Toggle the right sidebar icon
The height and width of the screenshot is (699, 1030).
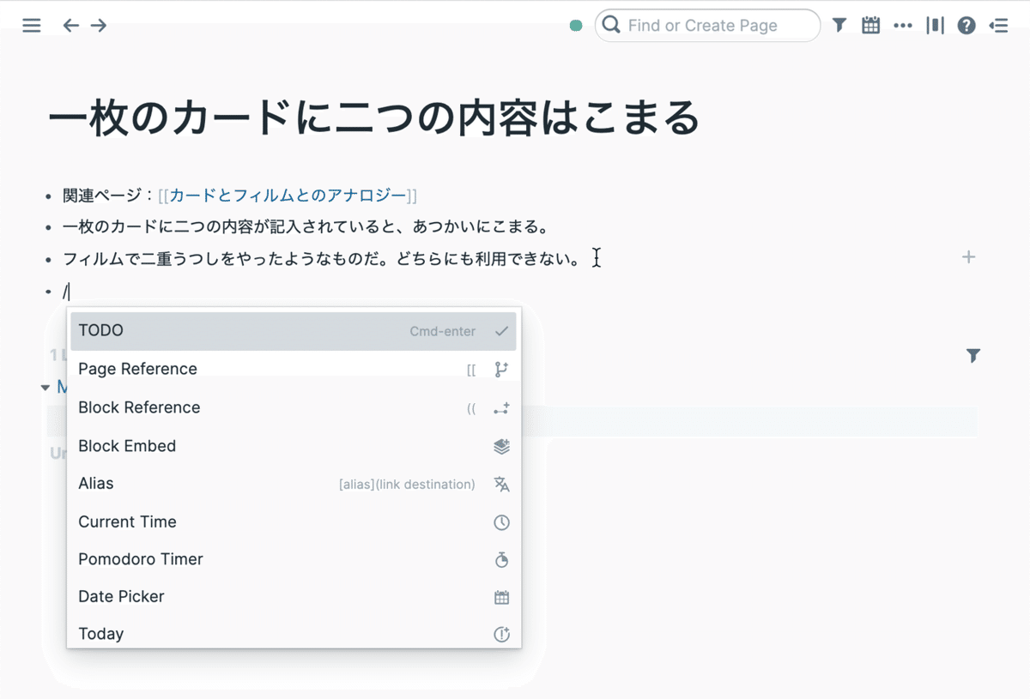coord(998,26)
